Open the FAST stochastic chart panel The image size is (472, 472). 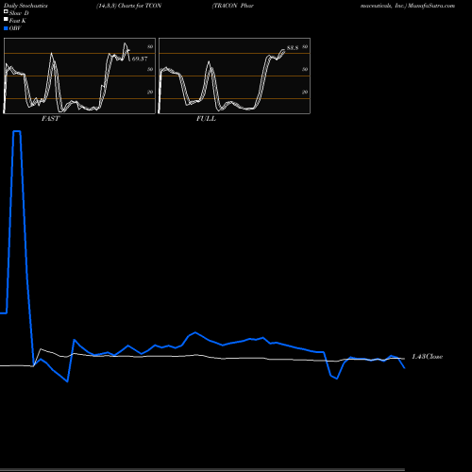pyautogui.click(x=79, y=76)
